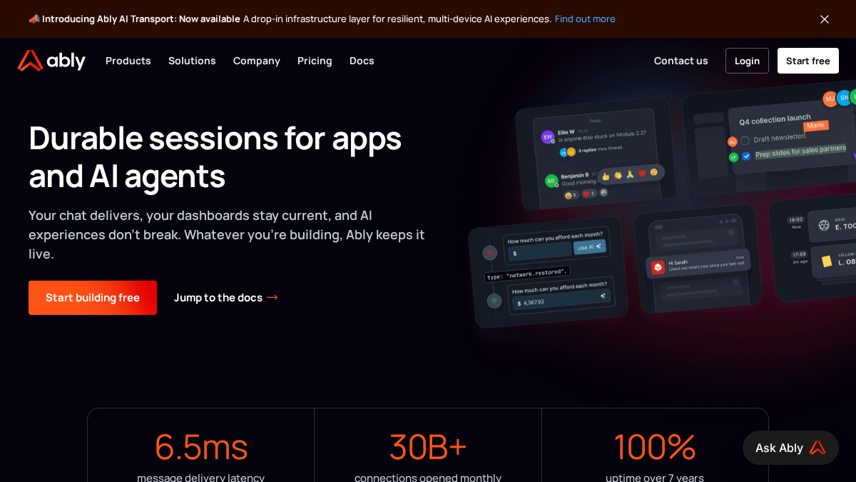Click the Login button
The height and width of the screenshot is (482, 856).
747,61
